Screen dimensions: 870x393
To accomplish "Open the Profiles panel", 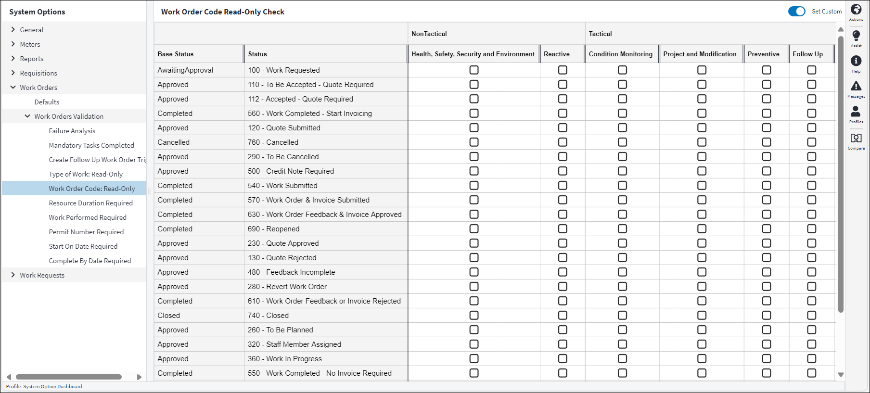I will click(x=856, y=114).
